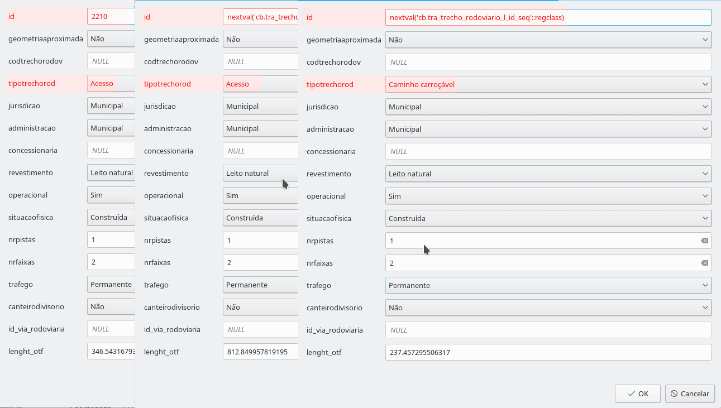Click codtrechorodov NULL field in id 2210 form
This screenshot has height=408, width=721.
(x=111, y=61)
